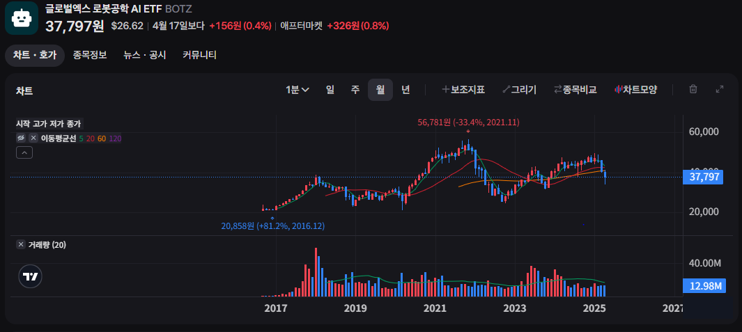Click the 글로벌엑스 로봇공학 AI ETF title
The image size is (742, 332).
[104, 8]
